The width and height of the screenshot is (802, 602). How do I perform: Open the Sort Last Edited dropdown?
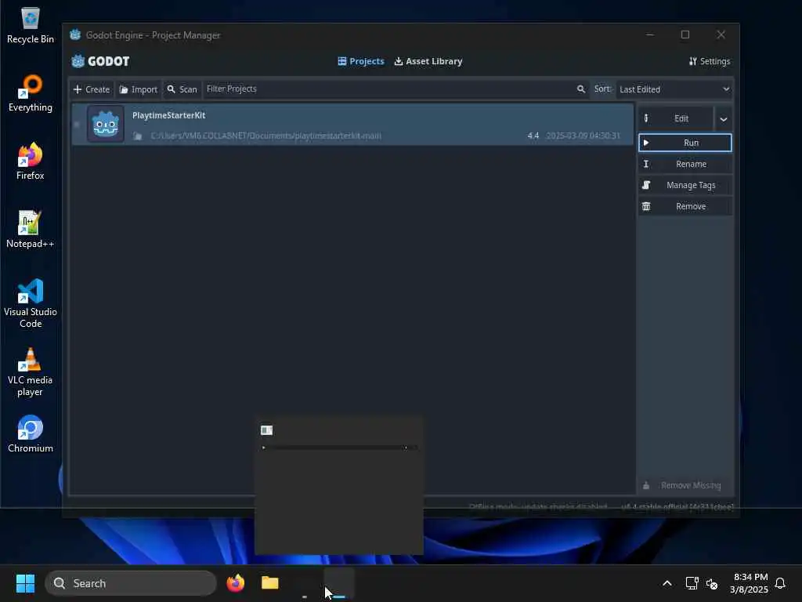(674, 89)
